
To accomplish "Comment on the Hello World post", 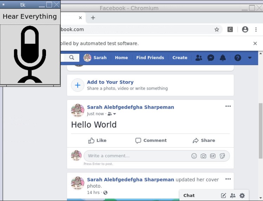I will coord(151,140).
